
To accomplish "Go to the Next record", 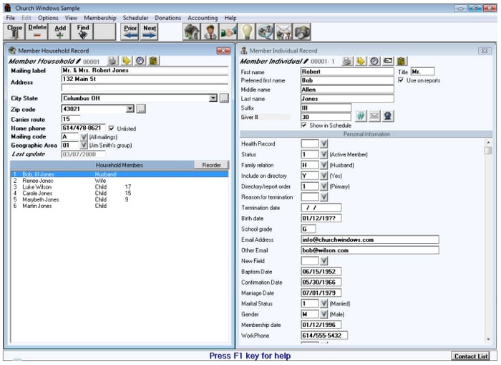I will pyautogui.click(x=149, y=32).
